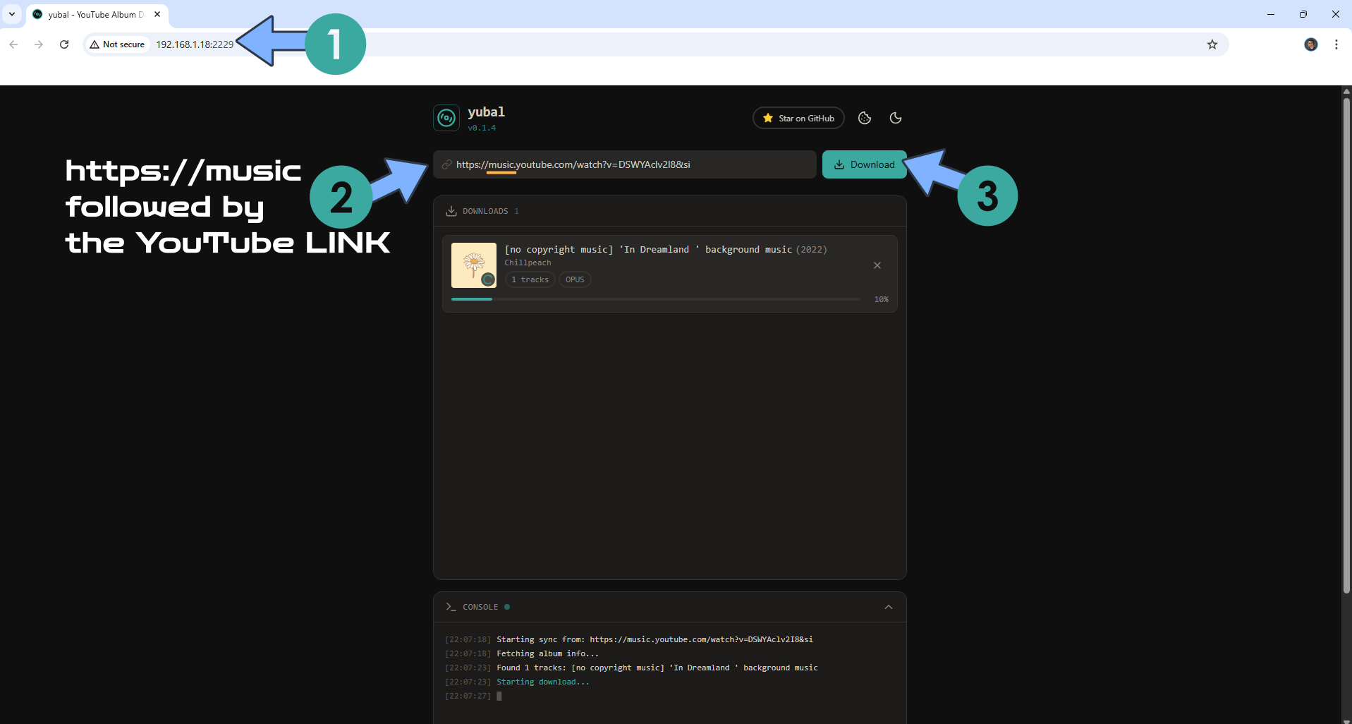This screenshot has height=724, width=1352.
Task: Close the yubal browser tab
Action: coord(157,14)
